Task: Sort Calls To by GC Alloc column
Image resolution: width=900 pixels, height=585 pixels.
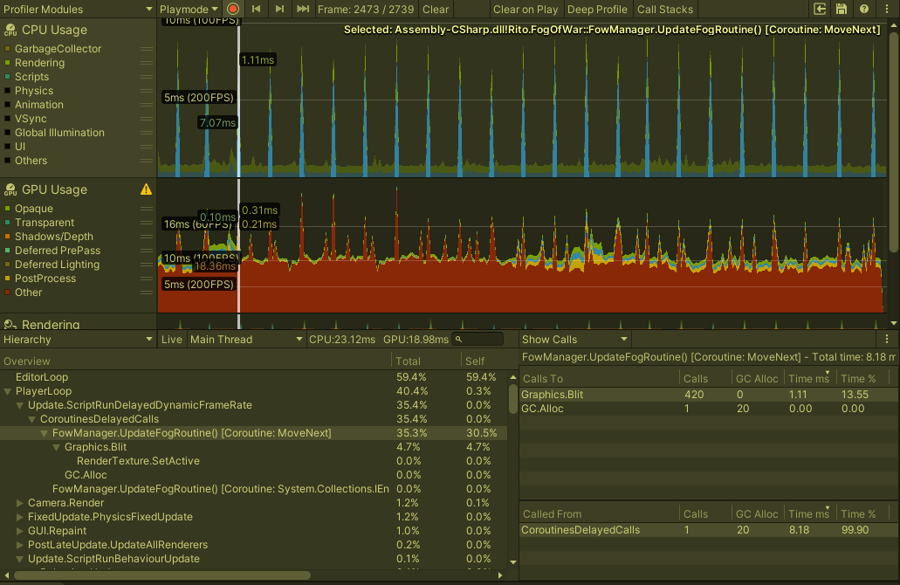Action: click(757, 379)
